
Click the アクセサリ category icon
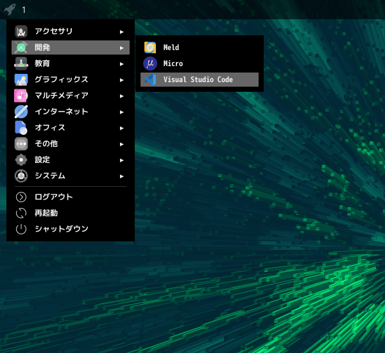tap(21, 31)
